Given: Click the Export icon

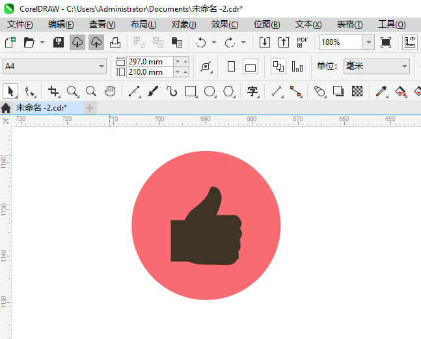Looking at the screenshot, I should [284, 42].
